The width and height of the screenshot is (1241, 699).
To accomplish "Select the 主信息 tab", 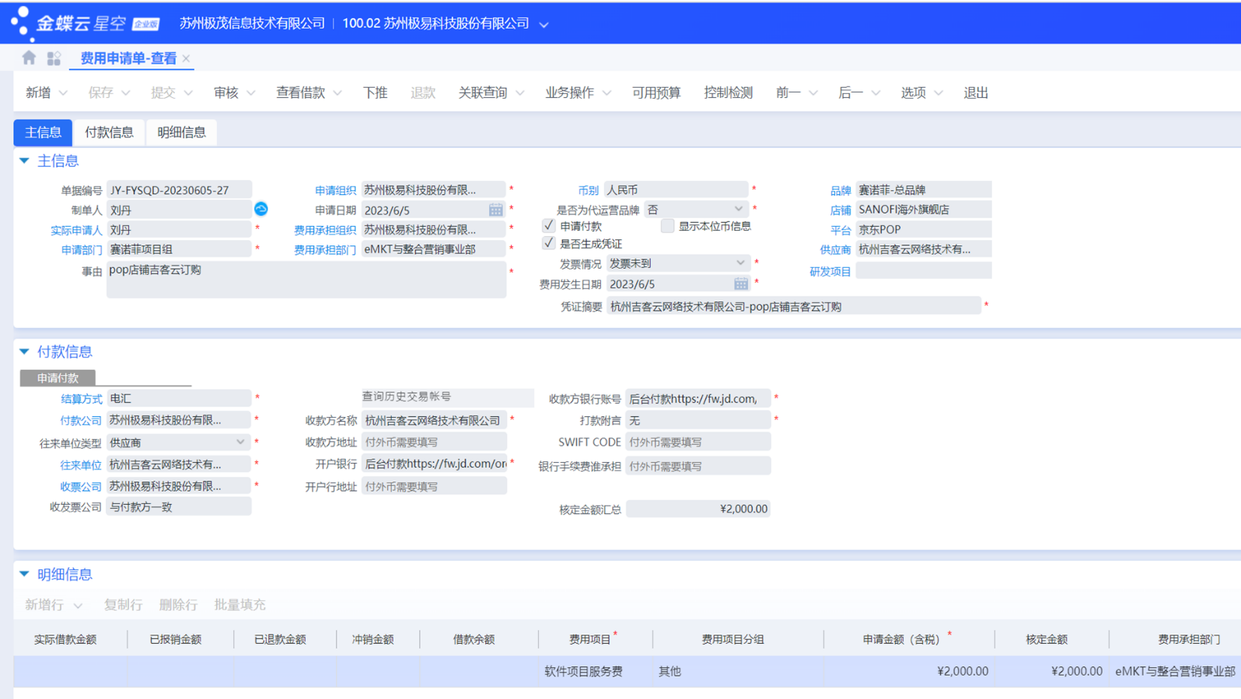I will point(43,132).
